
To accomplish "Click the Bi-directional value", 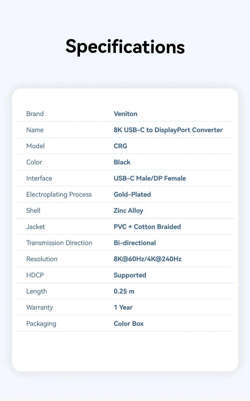I will click(x=135, y=243).
